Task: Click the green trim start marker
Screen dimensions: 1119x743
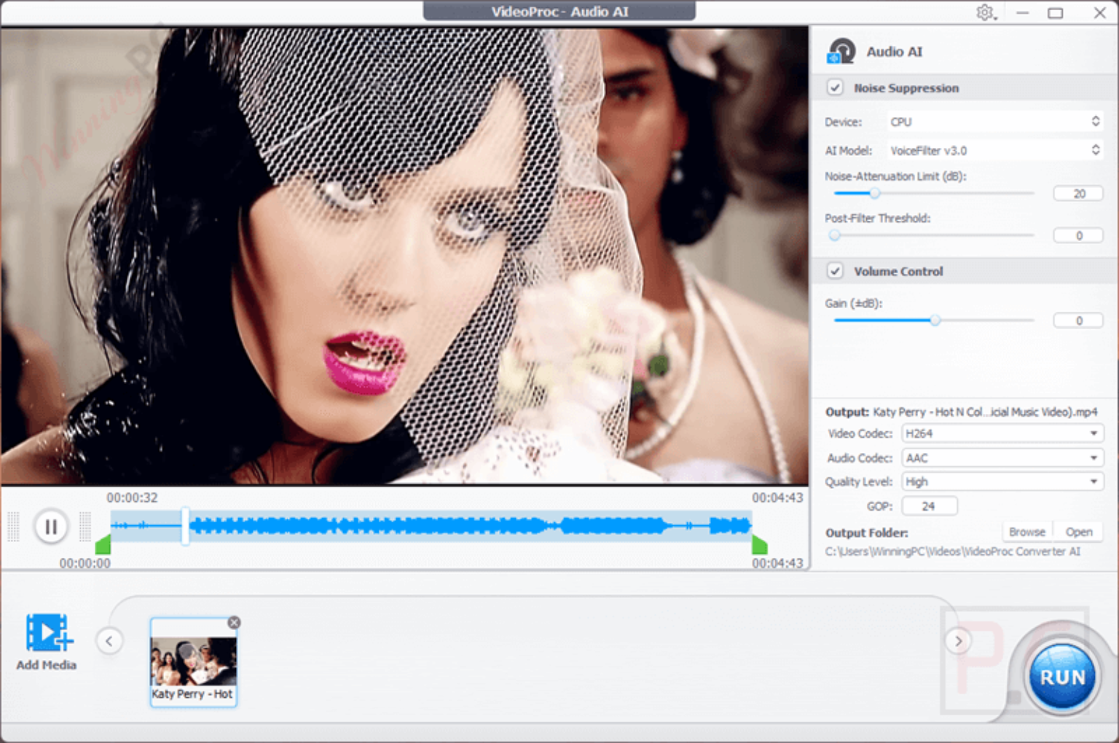Action: [x=103, y=545]
